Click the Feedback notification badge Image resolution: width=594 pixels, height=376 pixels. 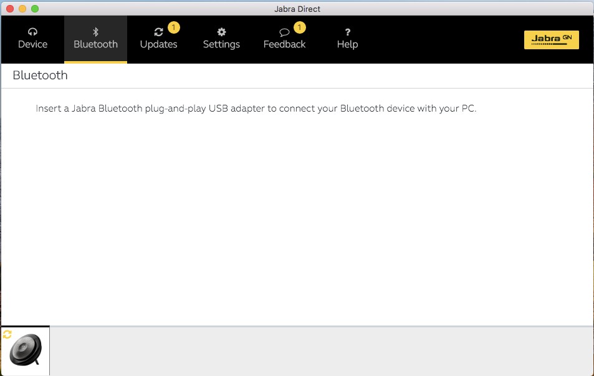coord(299,27)
